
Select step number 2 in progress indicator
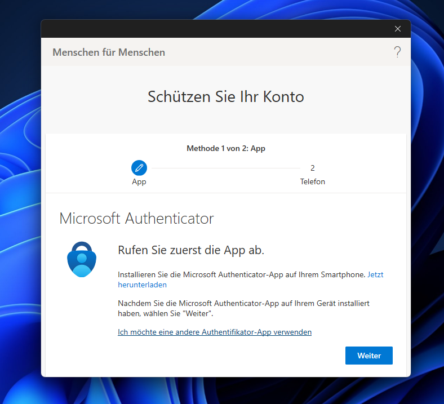313,168
